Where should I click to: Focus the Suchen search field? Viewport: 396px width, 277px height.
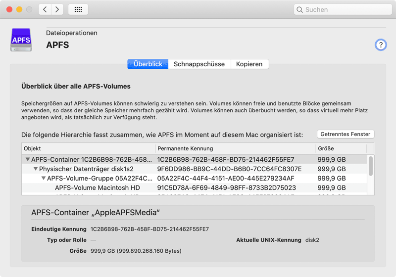[x=343, y=9]
